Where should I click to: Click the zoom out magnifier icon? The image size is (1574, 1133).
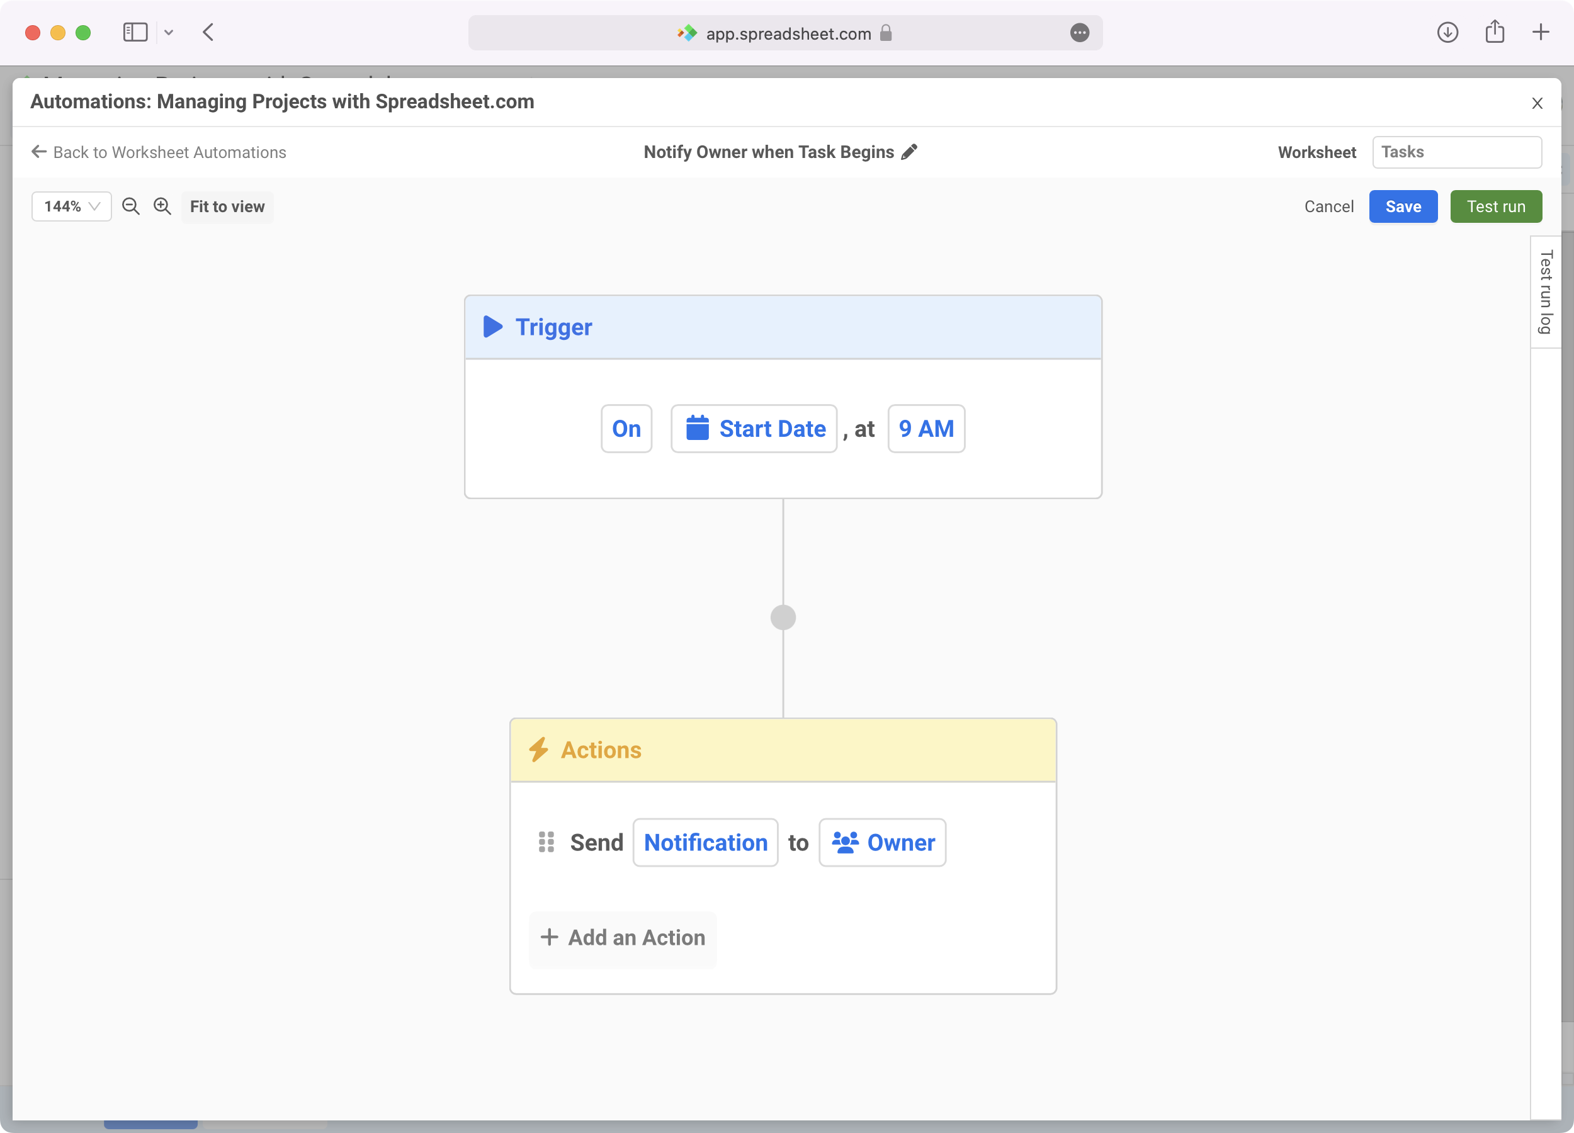130,206
